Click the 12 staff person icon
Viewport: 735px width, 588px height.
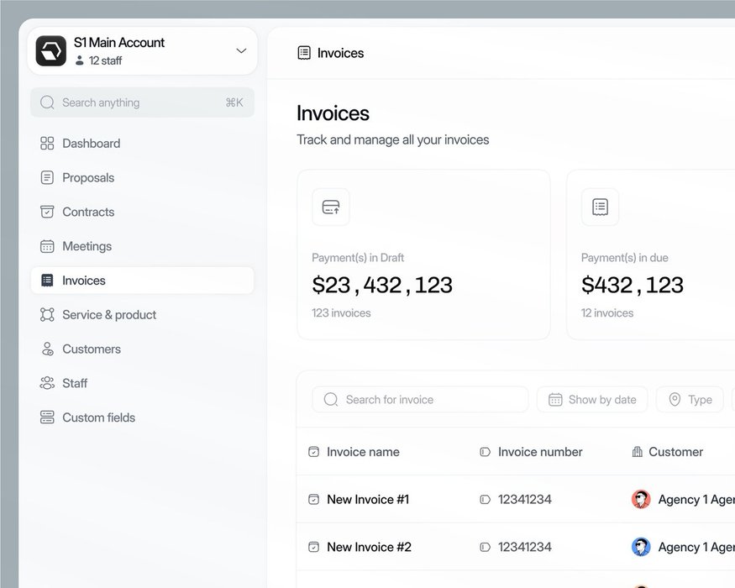click(x=80, y=60)
